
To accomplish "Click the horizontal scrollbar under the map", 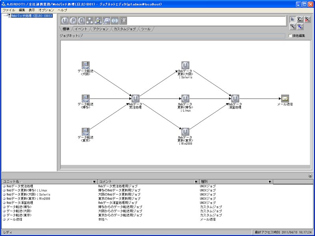I will click(x=185, y=167).
